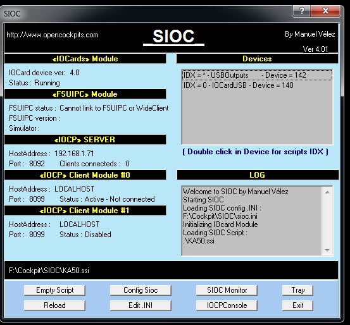Click the Devices panel header

click(x=257, y=59)
